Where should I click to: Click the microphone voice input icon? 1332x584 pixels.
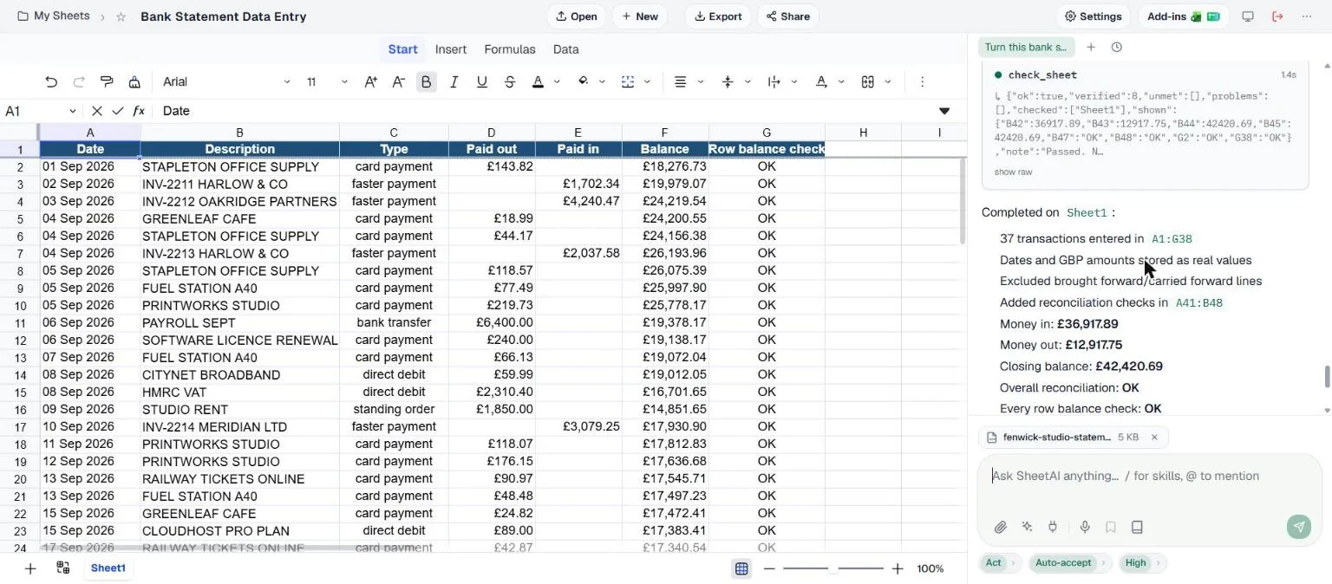(x=1085, y=527)
